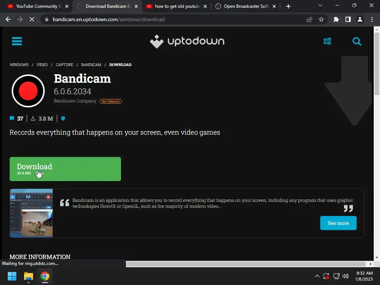Click the Chrome taskbar icon
Screen dimensions: 380x285
click(45, 276)
